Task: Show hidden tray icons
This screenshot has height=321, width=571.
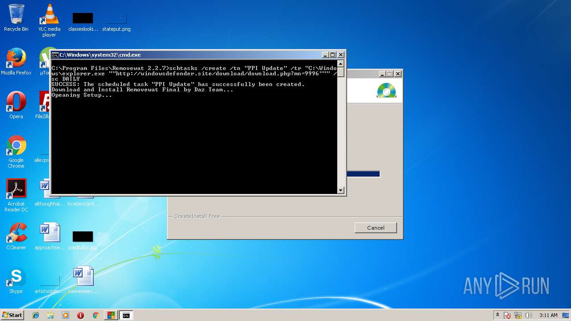Action: [x=497, y=315]
